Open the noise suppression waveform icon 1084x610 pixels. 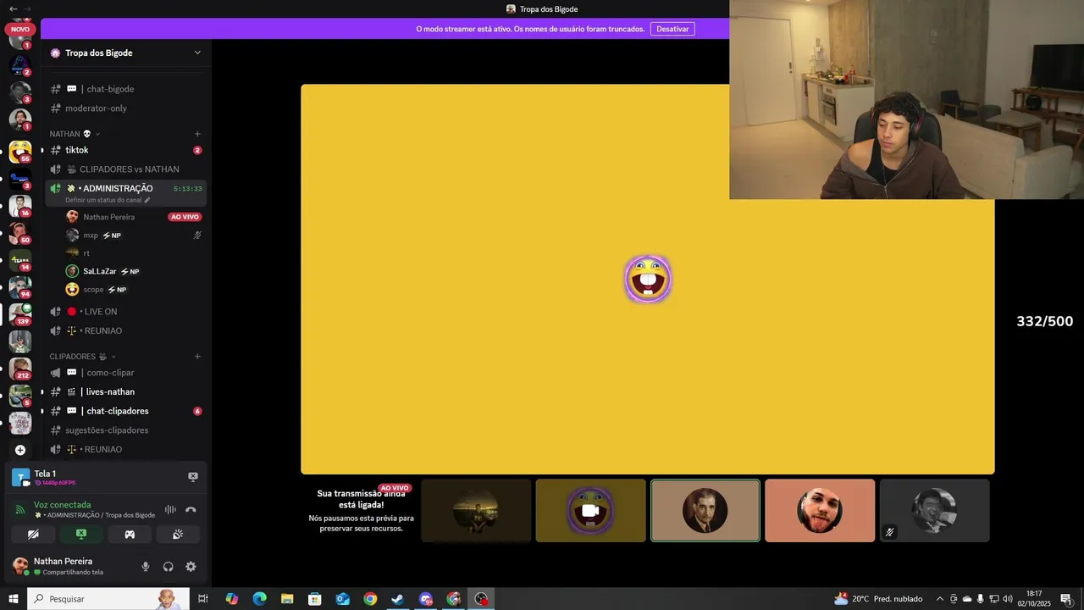coord(170,510)
